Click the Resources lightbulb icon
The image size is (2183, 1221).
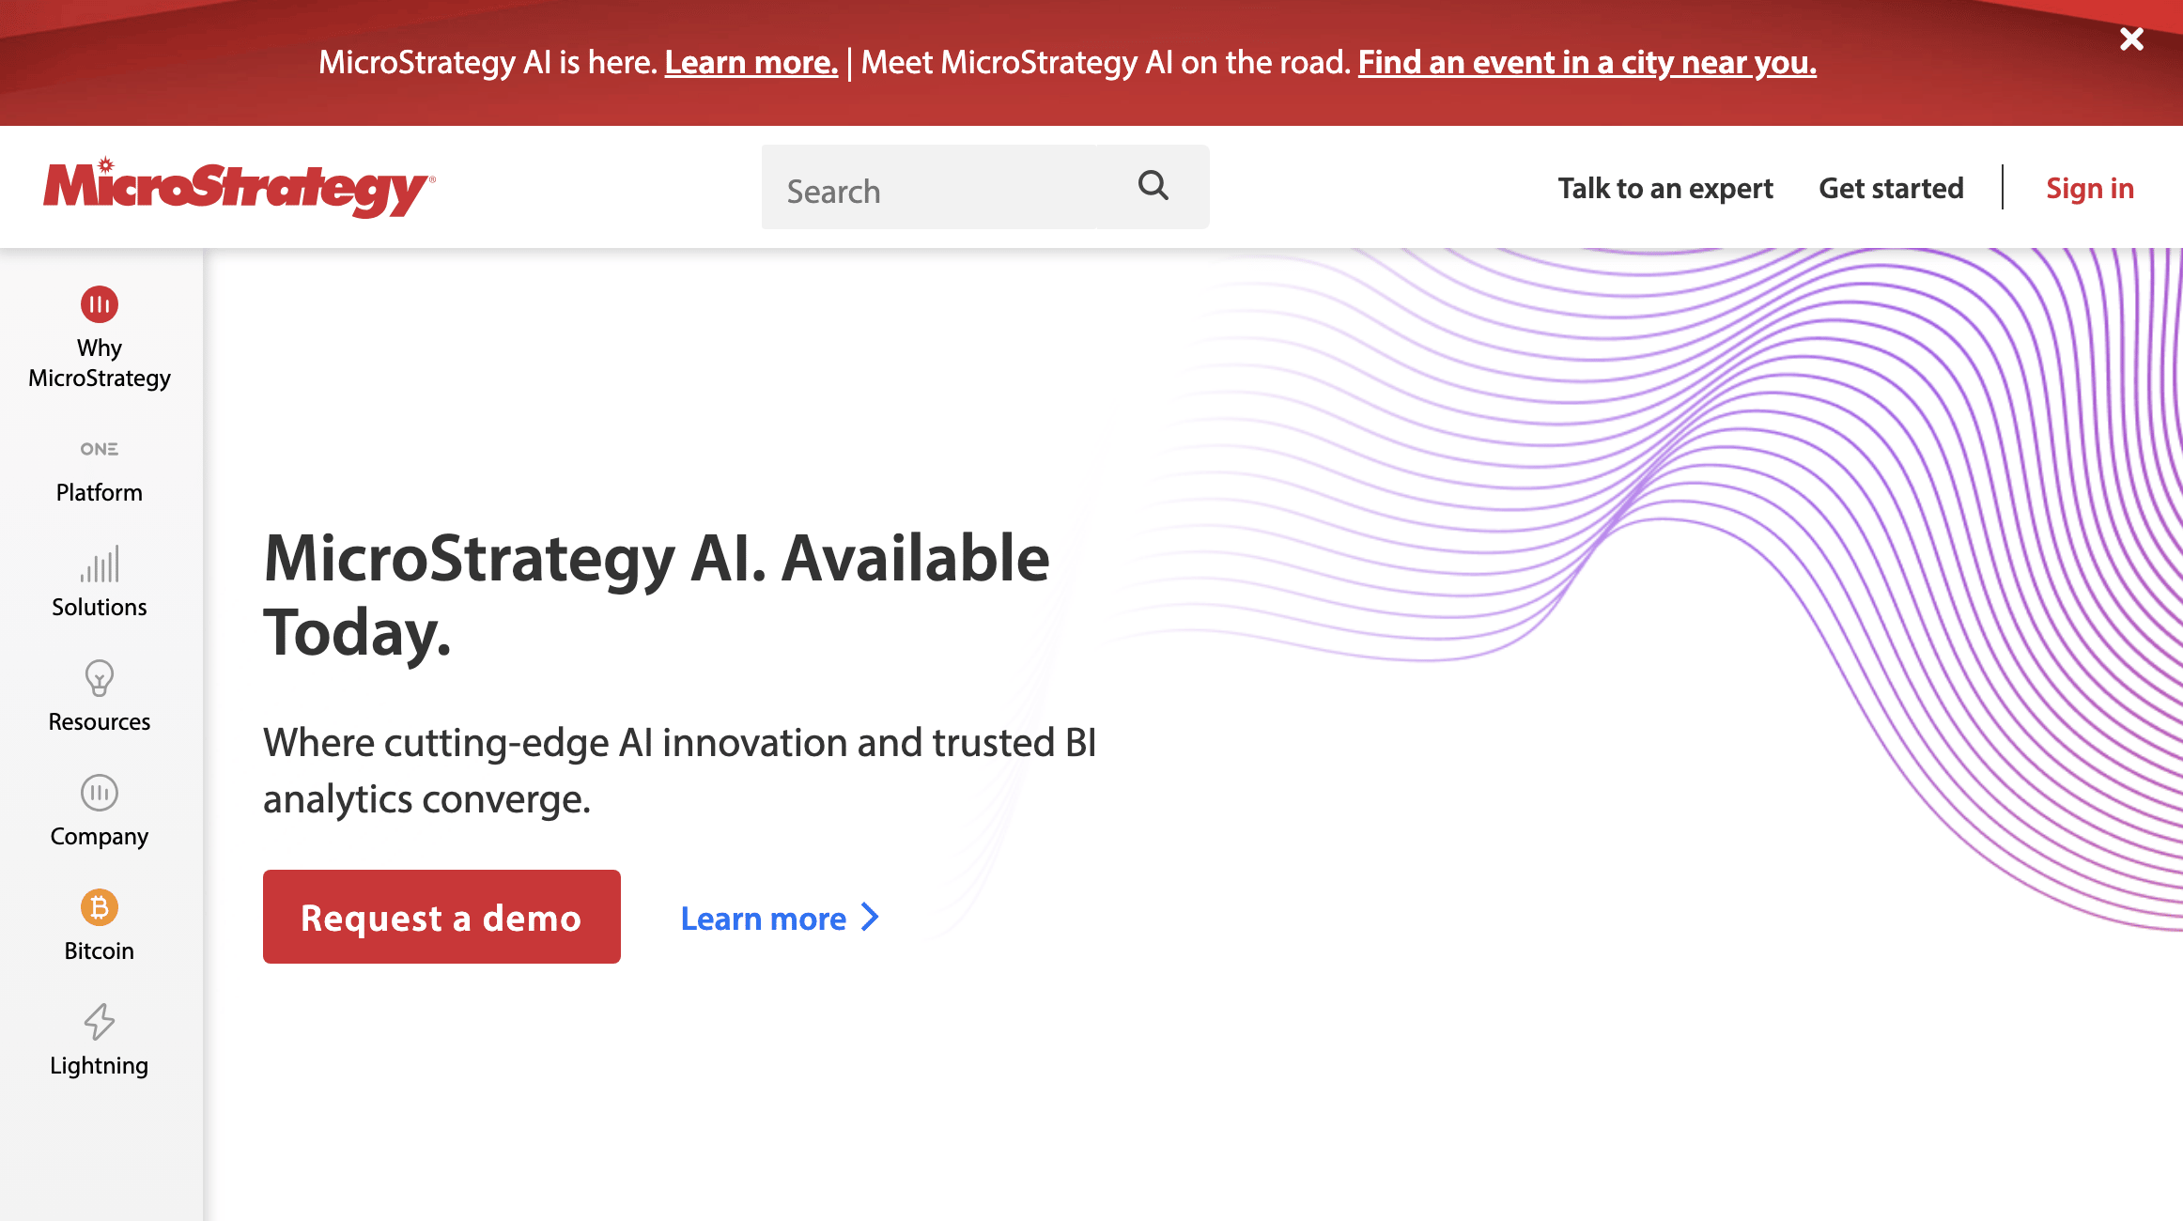point(100,678)
